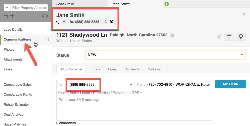Switch to the Emails tab

tap(95, 69)
